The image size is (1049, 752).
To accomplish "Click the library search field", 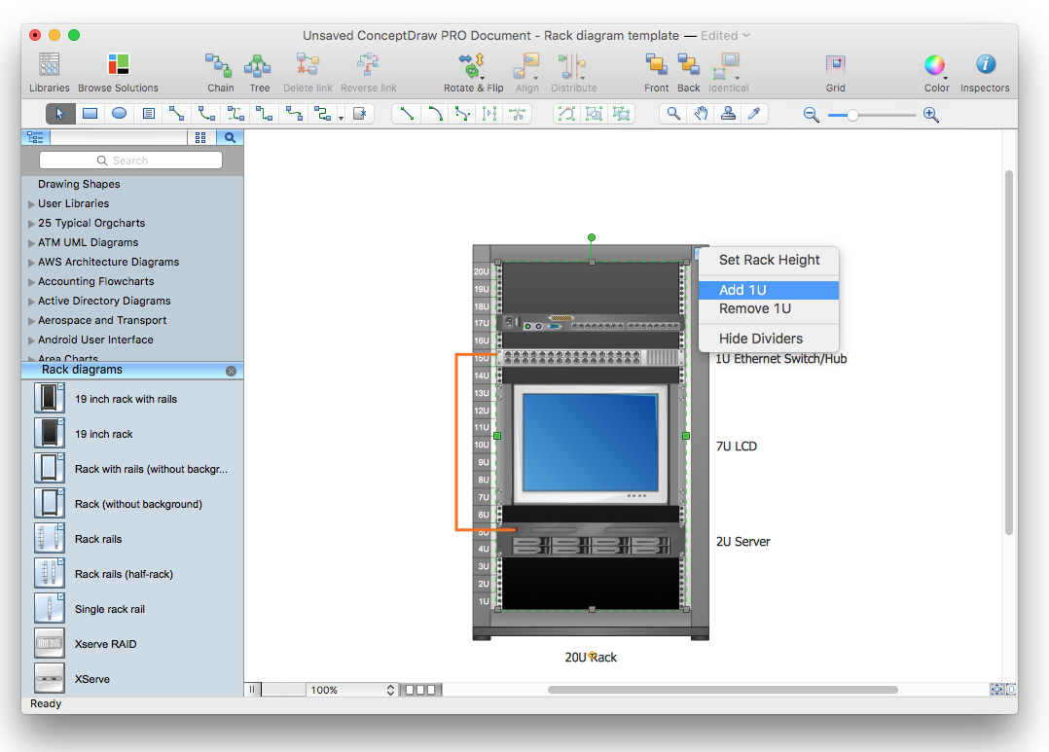I will pos(130,161).
